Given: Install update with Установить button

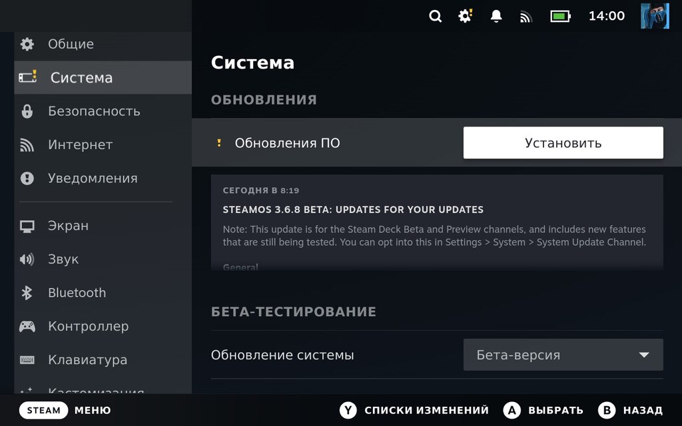Looking at the screenshot, I should (563, 142).
